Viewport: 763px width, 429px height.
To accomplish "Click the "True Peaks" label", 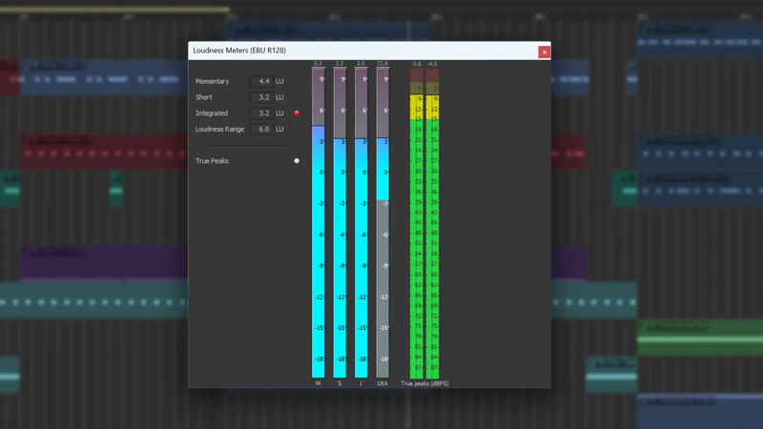I will point(212,160).
